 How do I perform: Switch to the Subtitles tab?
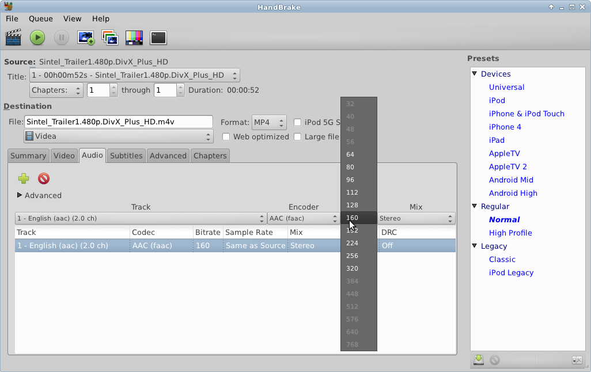[x=126, y=155]
